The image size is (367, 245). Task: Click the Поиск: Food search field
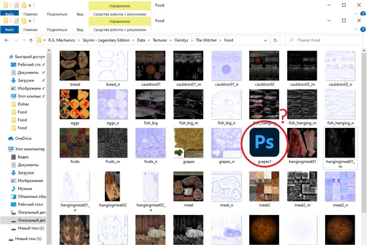pyautogui.click(x=323, y=40)
